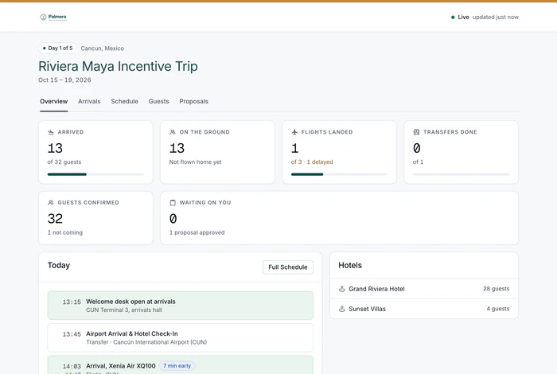Click the Palmera logo
This screenshot has width=557, height=374.
coord(53,17)
